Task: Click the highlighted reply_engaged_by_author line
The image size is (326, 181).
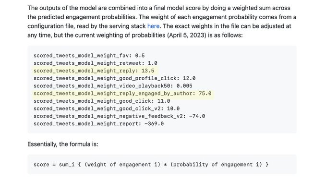Action: 122,93
